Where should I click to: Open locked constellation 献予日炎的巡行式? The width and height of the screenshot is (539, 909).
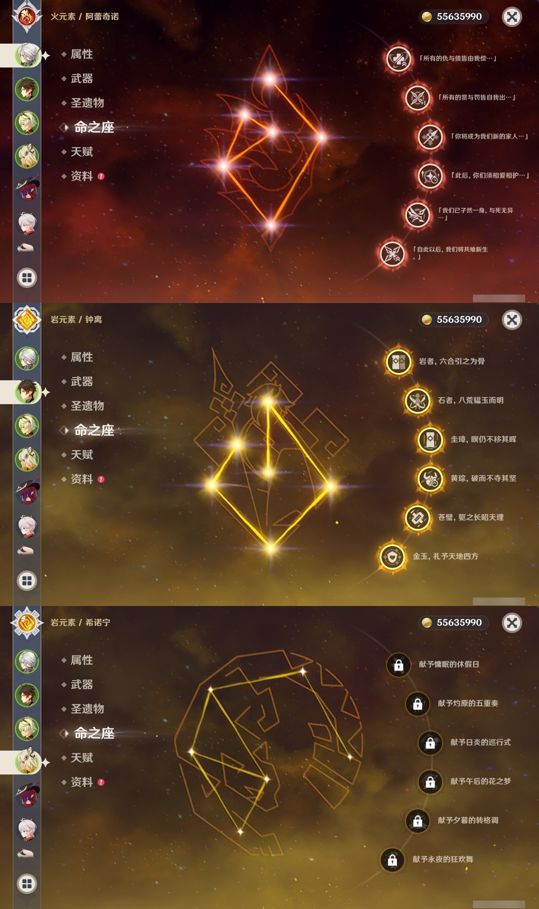pos(430,743)
